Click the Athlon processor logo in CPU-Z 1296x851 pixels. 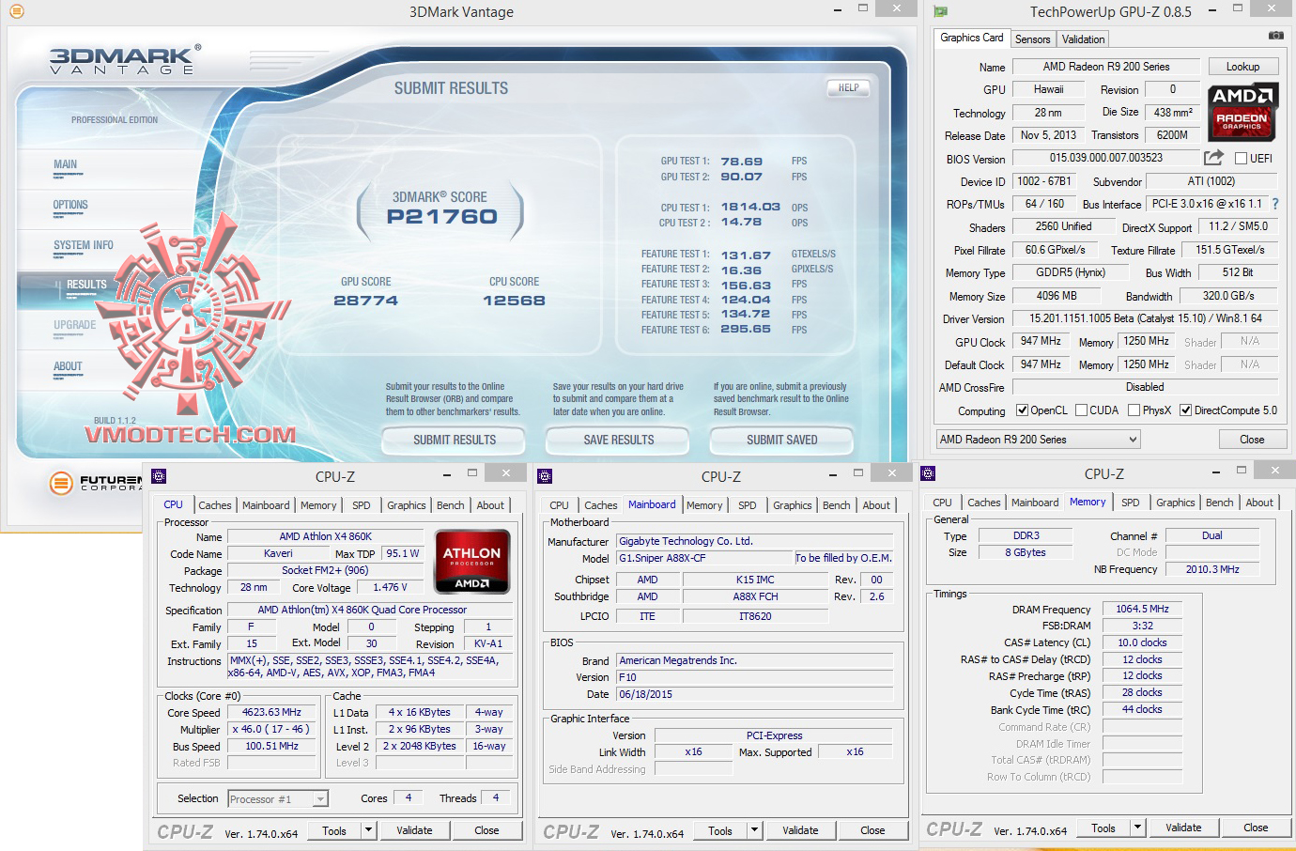[471, 561]
